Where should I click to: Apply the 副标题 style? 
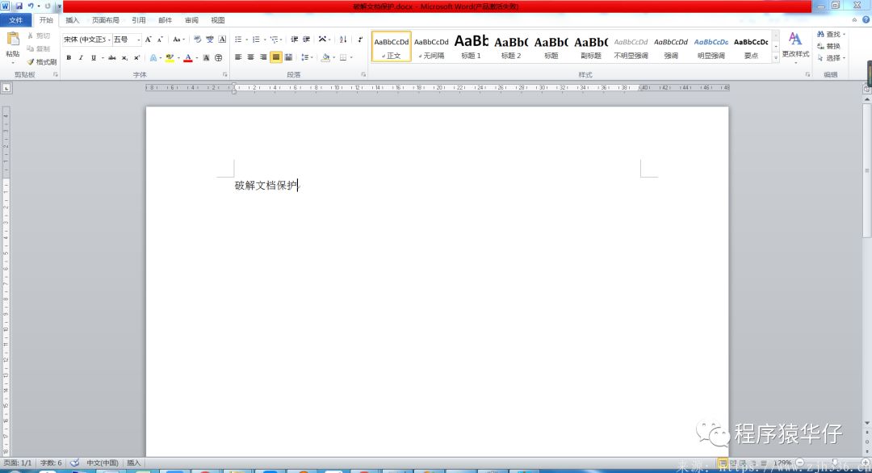click(591, 47)
